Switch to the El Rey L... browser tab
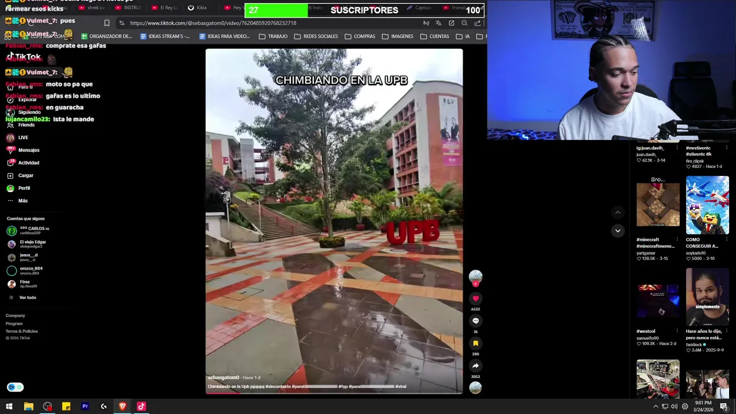Screen dimensions: 736x414 (165, 8)
